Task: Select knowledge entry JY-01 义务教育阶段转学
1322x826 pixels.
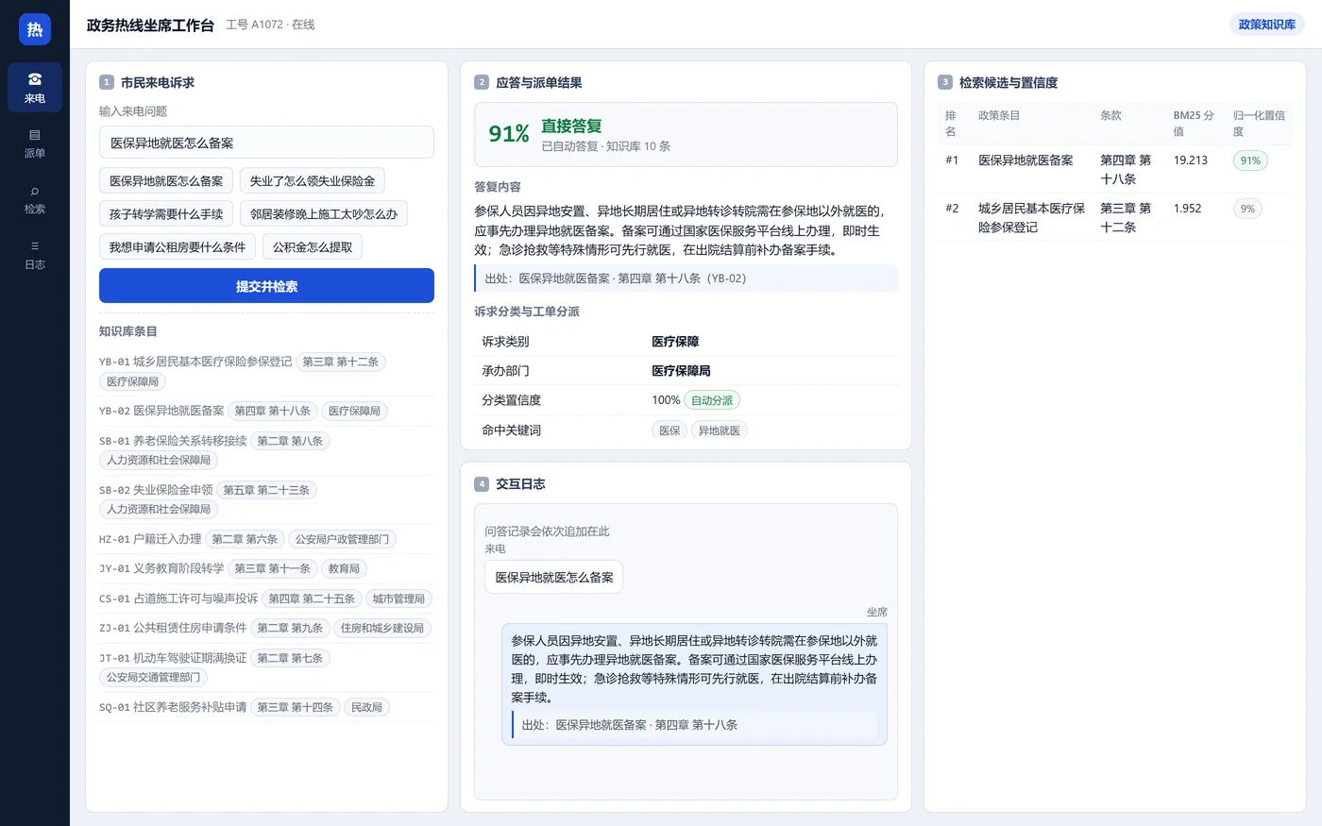Action: 266,568
